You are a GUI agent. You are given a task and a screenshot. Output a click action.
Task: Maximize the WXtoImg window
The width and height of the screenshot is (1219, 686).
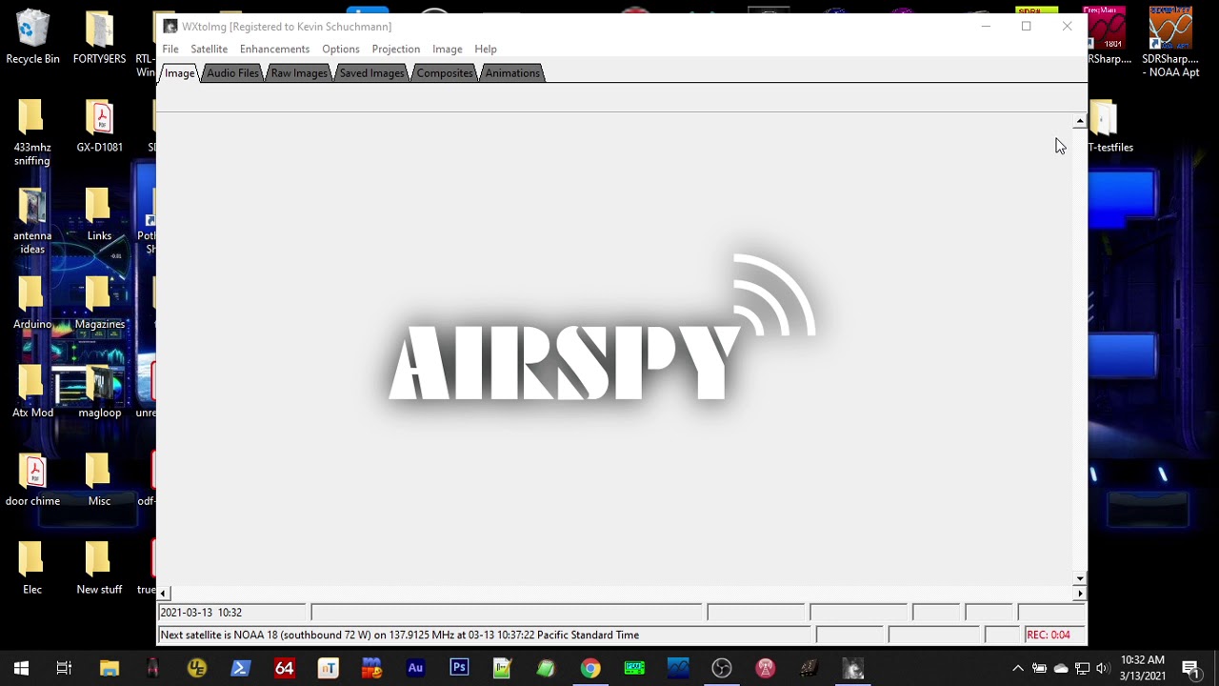coord(1027,27)
